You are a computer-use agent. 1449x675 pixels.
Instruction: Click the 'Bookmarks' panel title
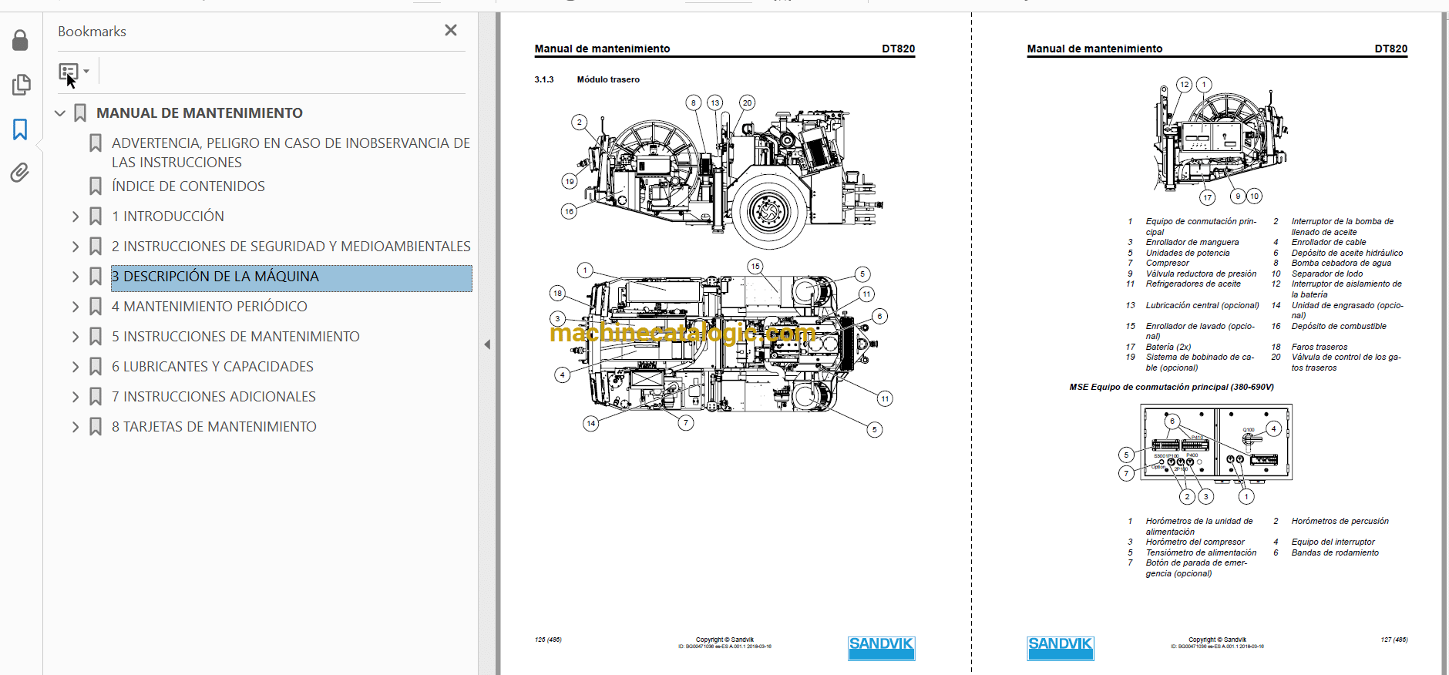point(92,32)
